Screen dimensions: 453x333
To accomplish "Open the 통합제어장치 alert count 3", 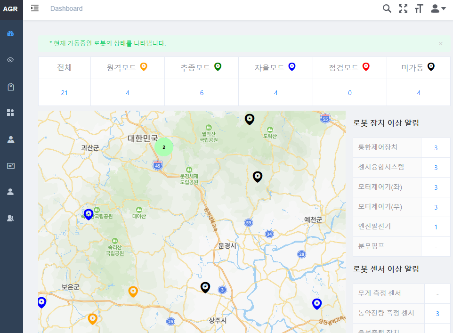I will [436, 148].
